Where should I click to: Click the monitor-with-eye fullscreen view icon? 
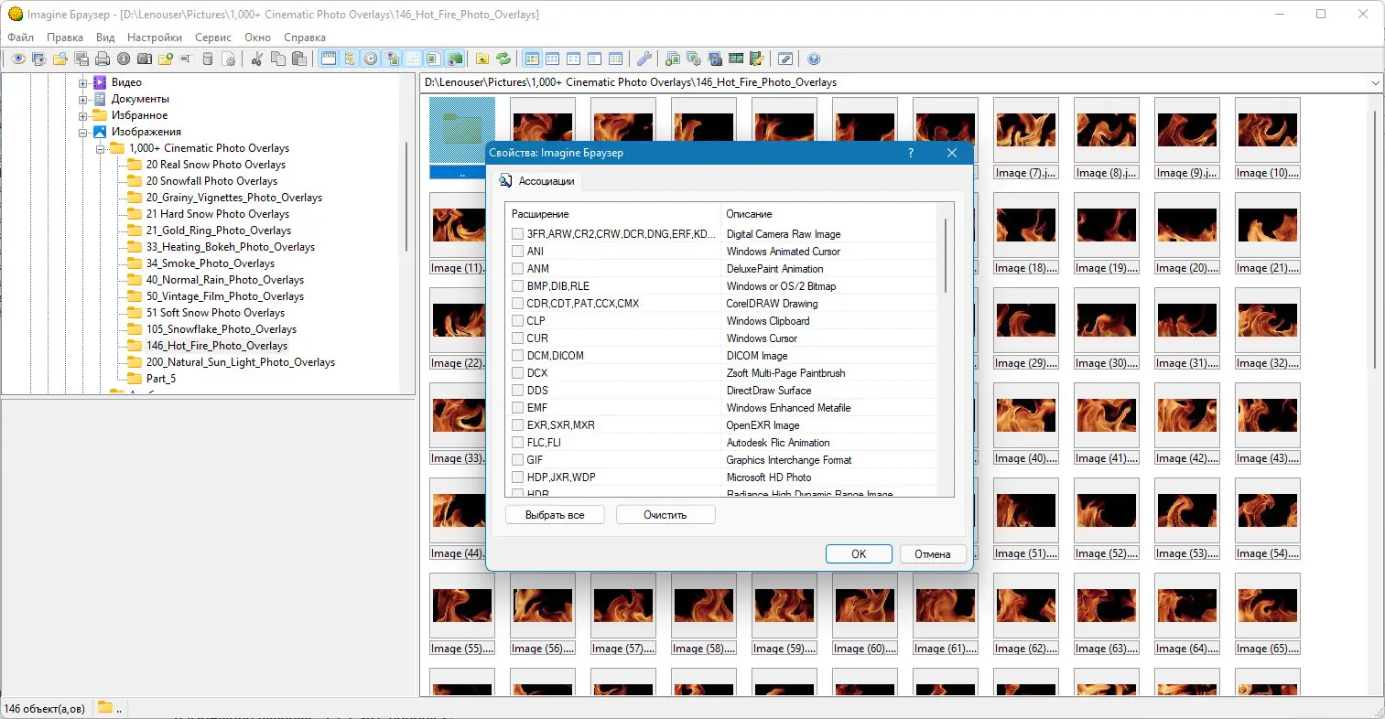click(39, 59)
